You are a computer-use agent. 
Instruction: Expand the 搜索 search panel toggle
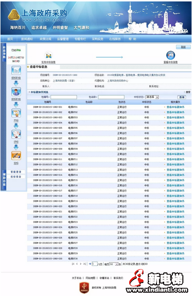188,92
